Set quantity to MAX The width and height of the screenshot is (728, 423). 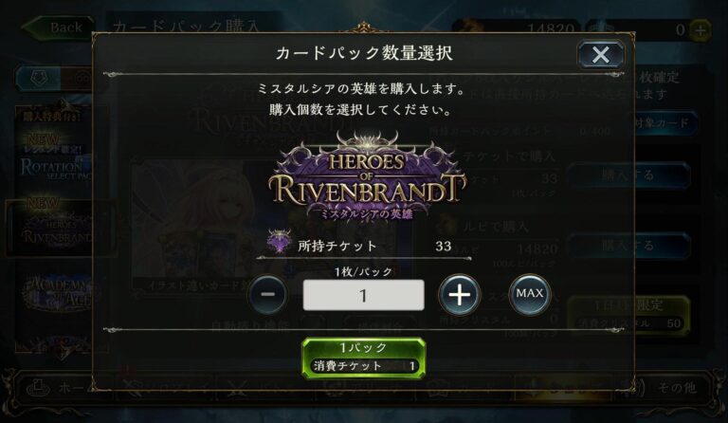[x=529, y=294]
